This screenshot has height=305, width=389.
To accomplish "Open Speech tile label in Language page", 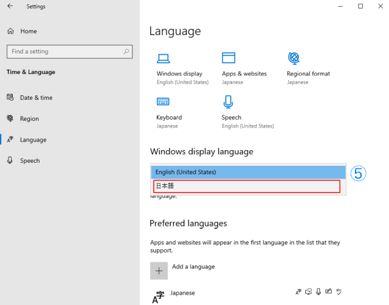I will [x=231, y=117].
